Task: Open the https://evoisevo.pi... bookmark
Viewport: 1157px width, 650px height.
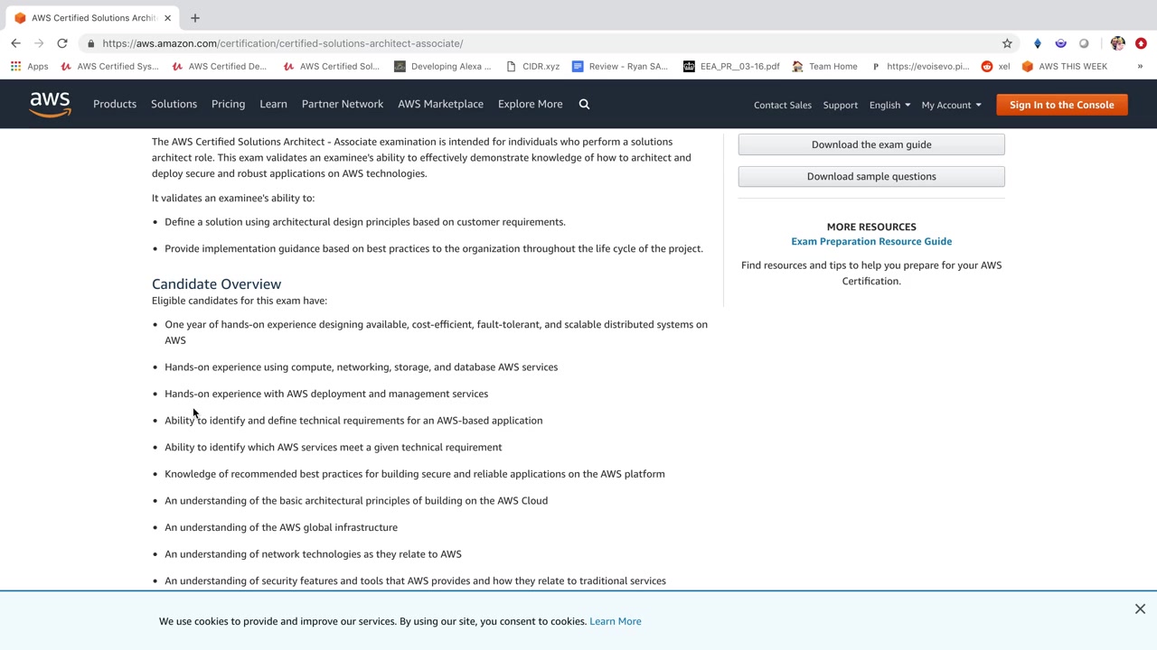Action: [919, 66]
